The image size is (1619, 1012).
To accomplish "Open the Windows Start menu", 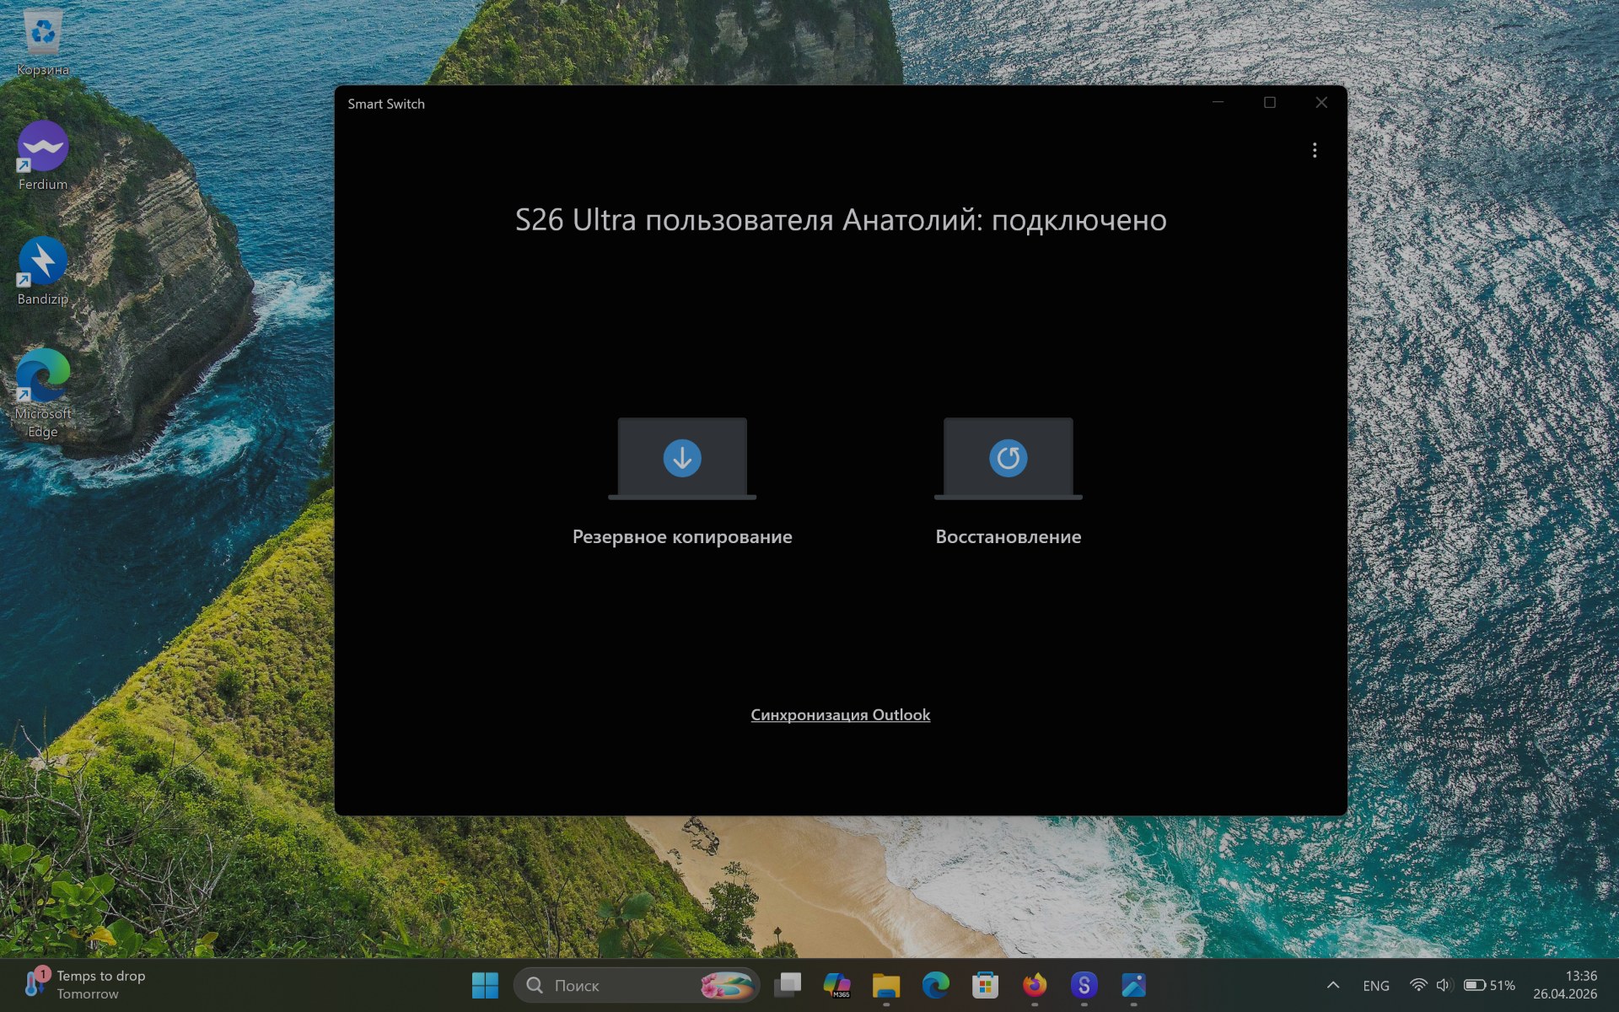I will 485,985.
